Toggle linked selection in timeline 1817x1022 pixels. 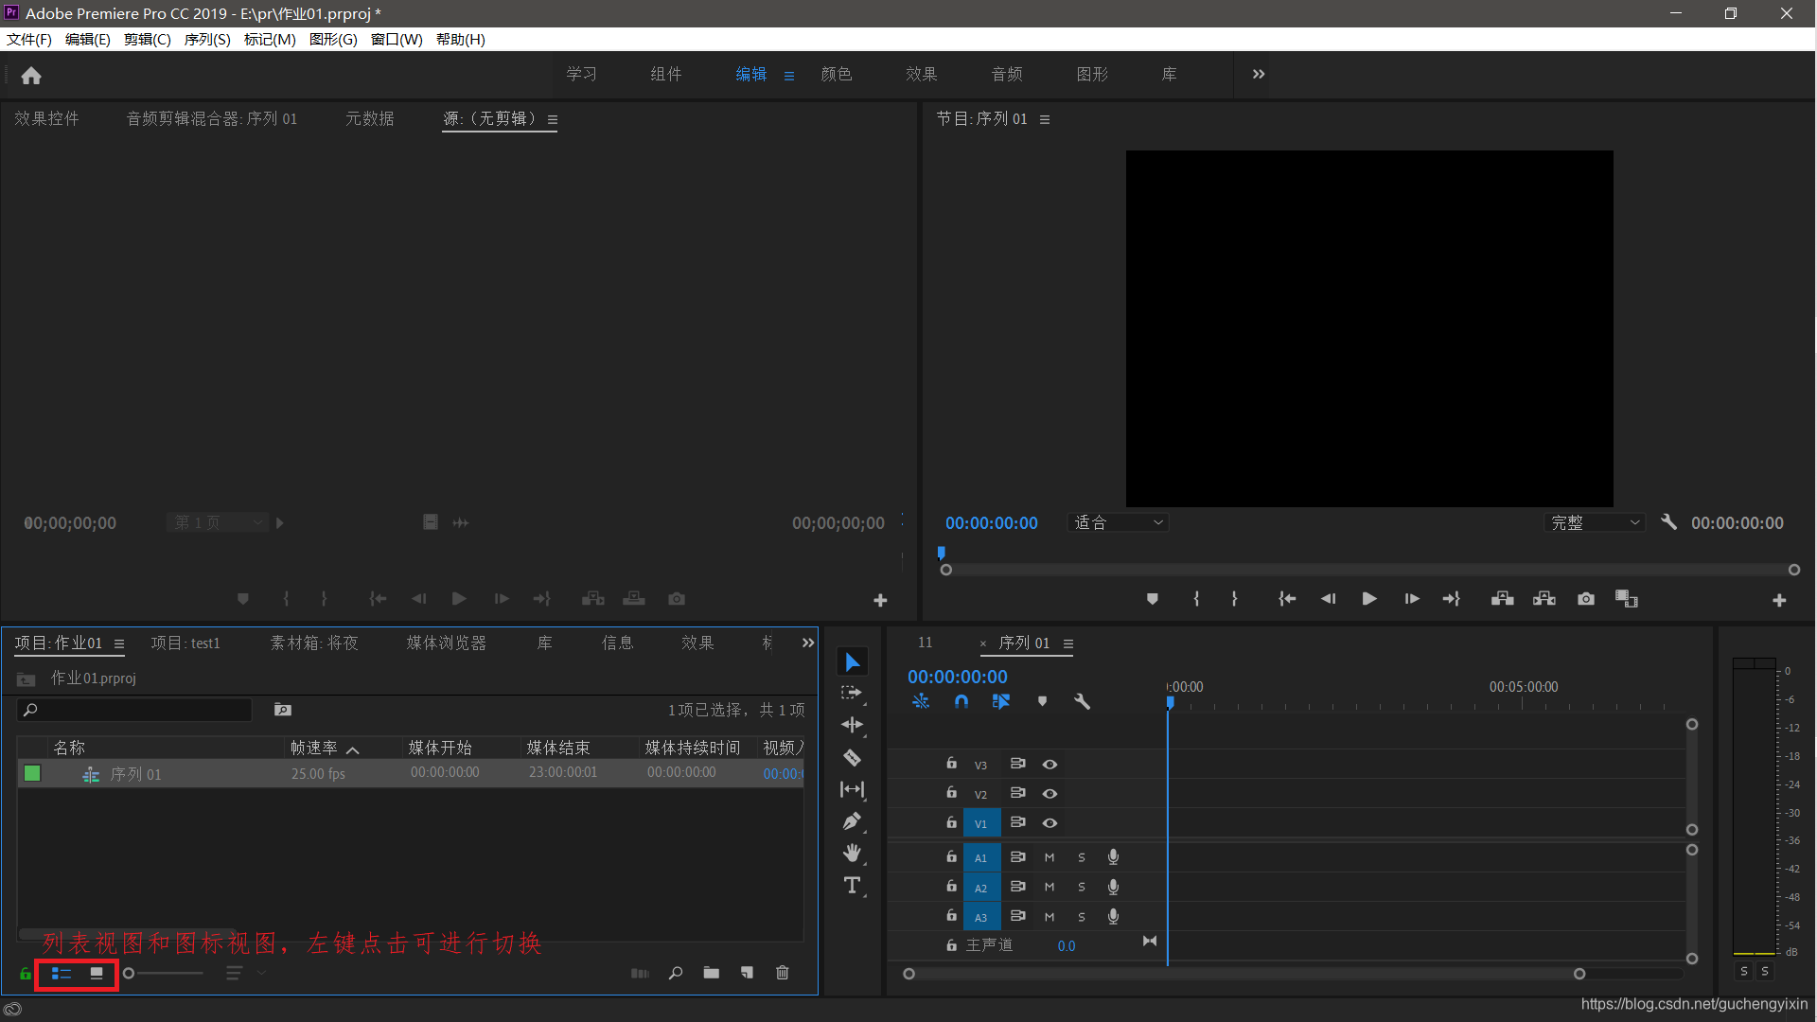(1001, 701)
